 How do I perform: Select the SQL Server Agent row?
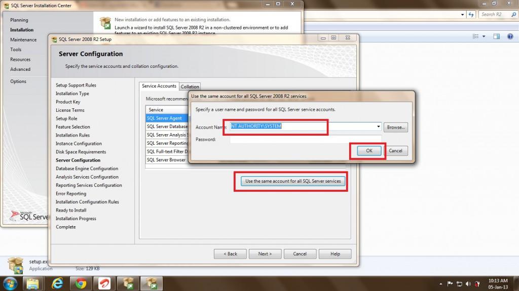[167, 118]
